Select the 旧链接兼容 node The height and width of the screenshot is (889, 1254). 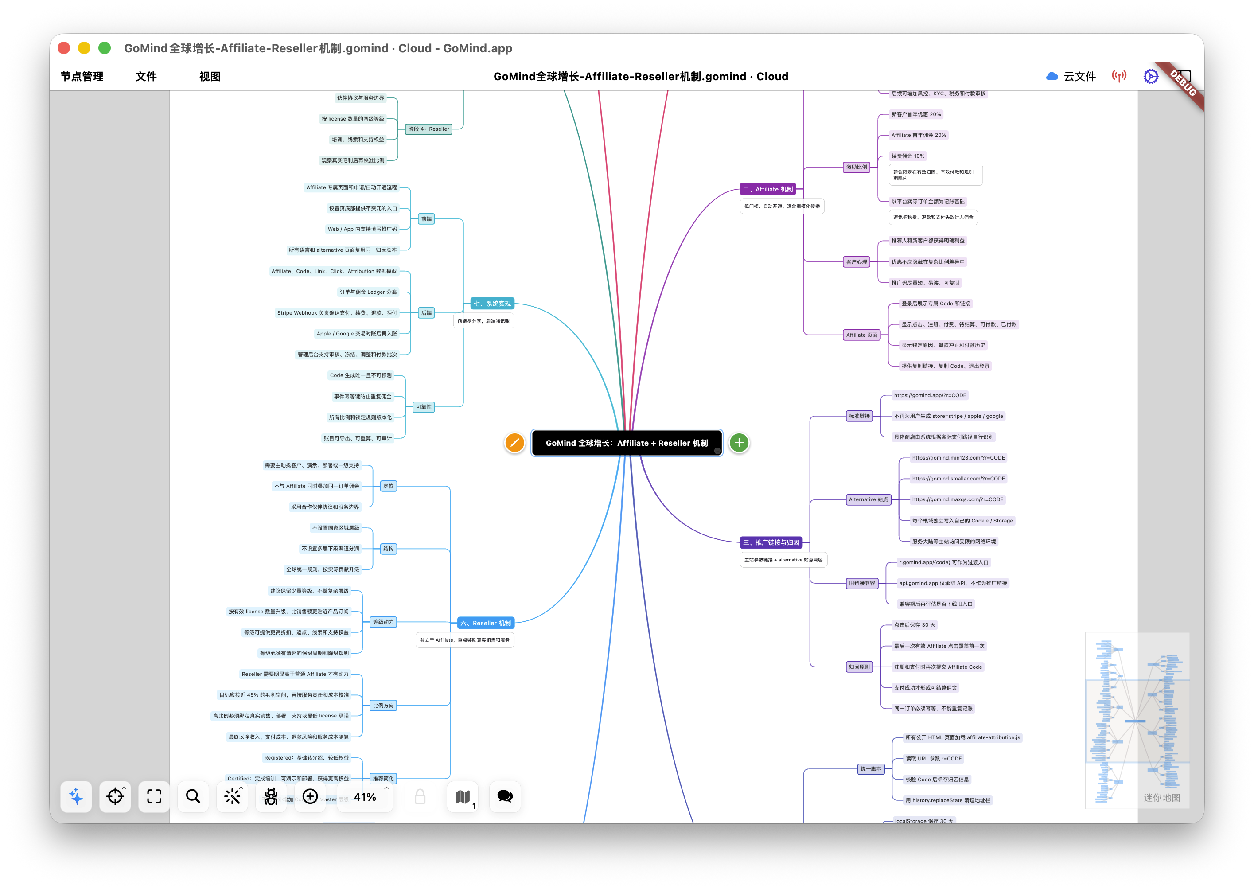coord(862,584)
